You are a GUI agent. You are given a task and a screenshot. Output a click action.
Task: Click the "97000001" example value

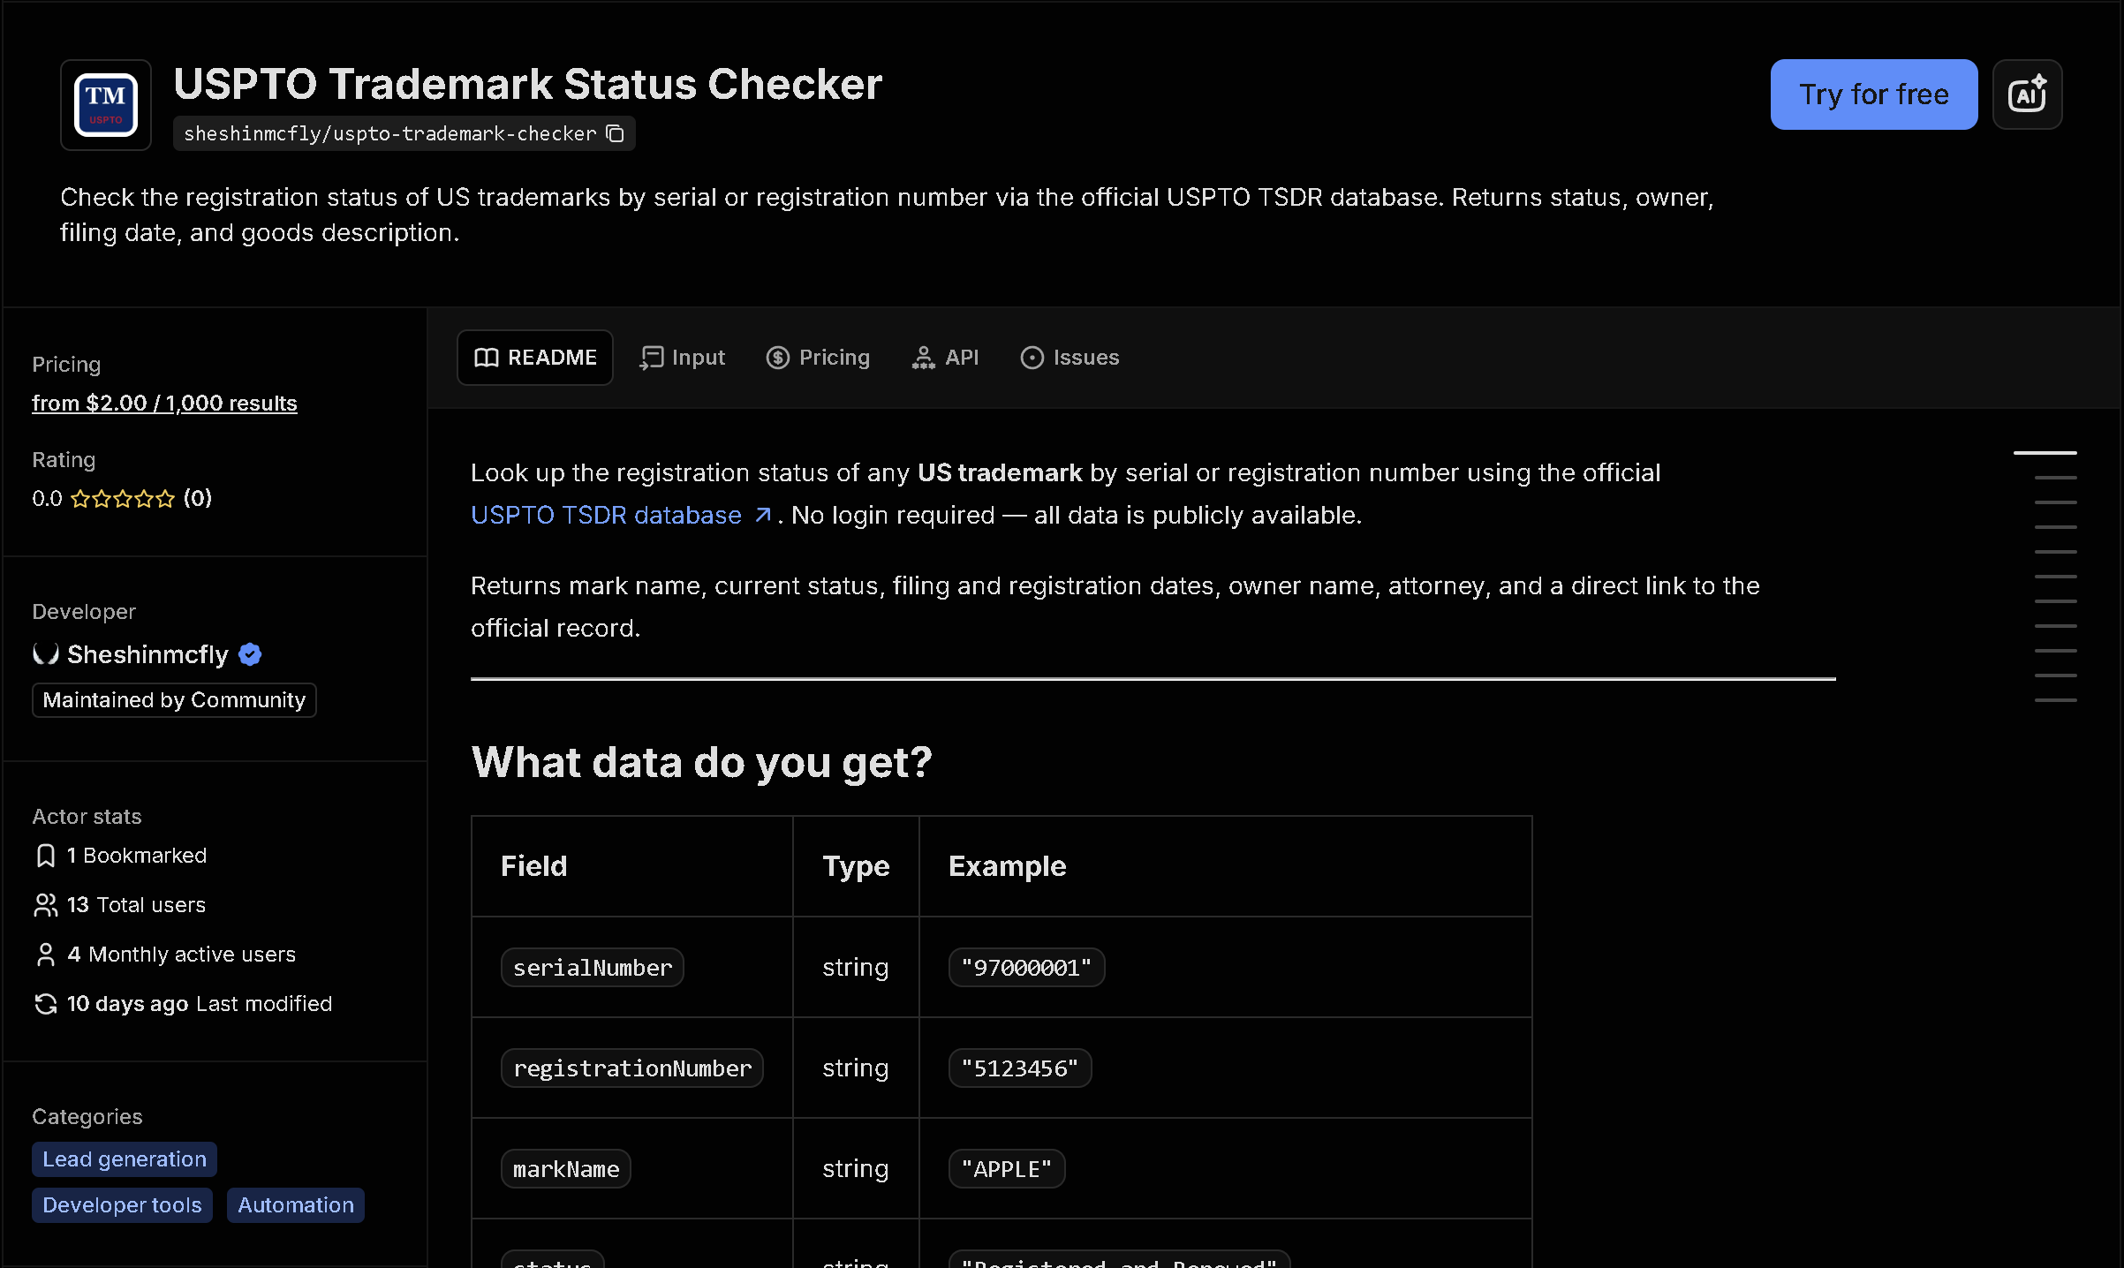1026,968
